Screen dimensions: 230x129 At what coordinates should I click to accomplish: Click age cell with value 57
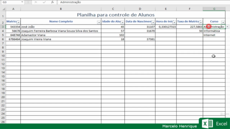[x=113, y=31]
